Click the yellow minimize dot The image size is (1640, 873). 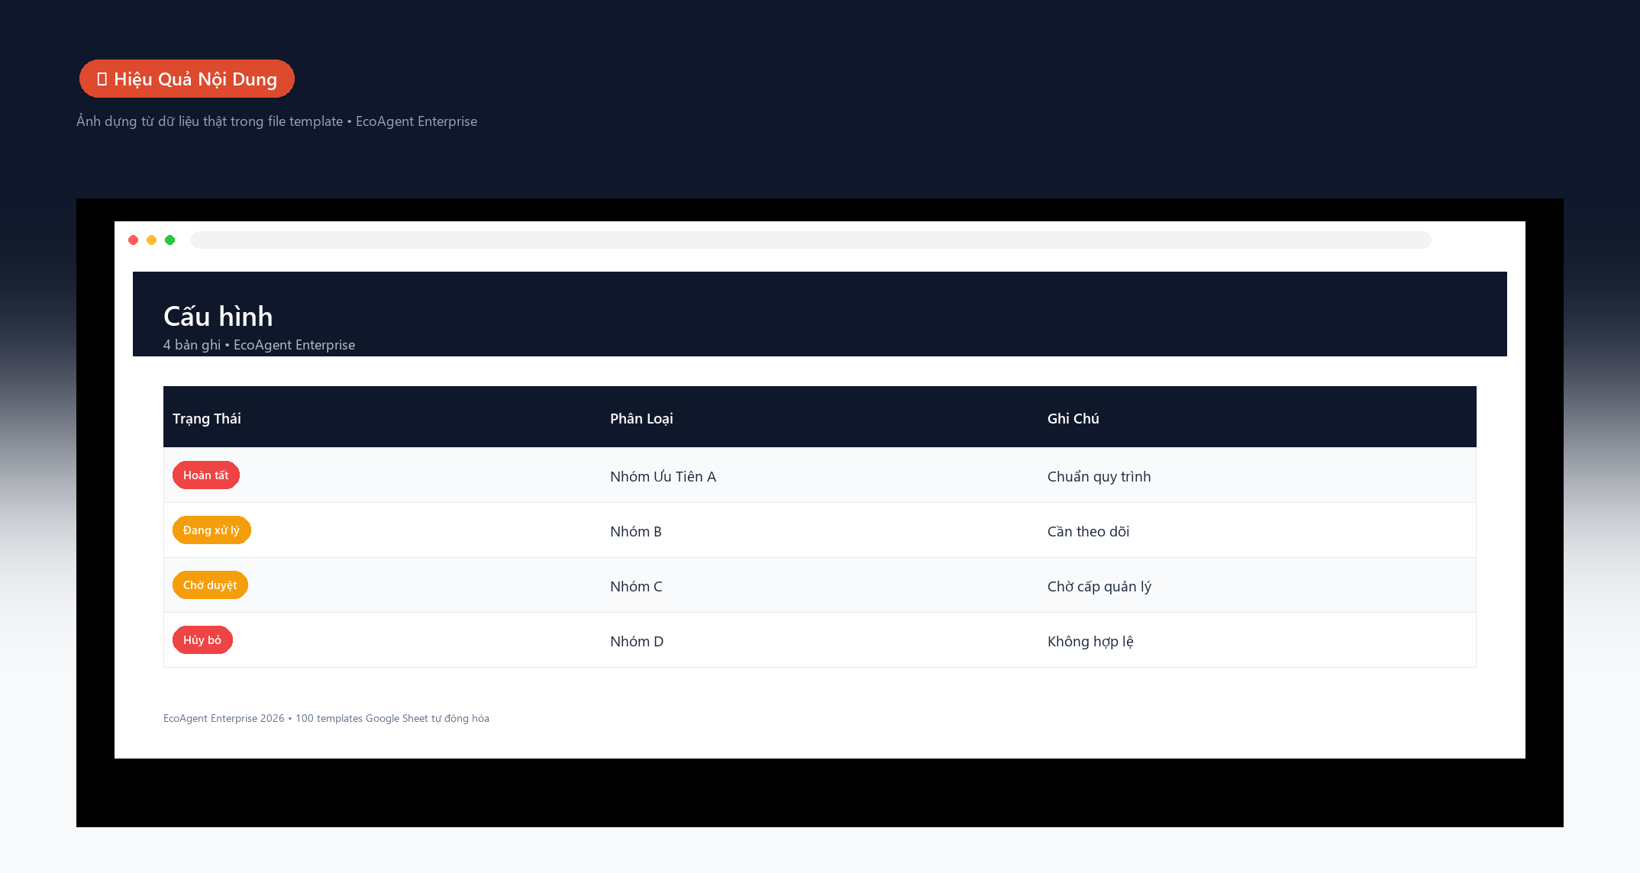pos(152,240)
